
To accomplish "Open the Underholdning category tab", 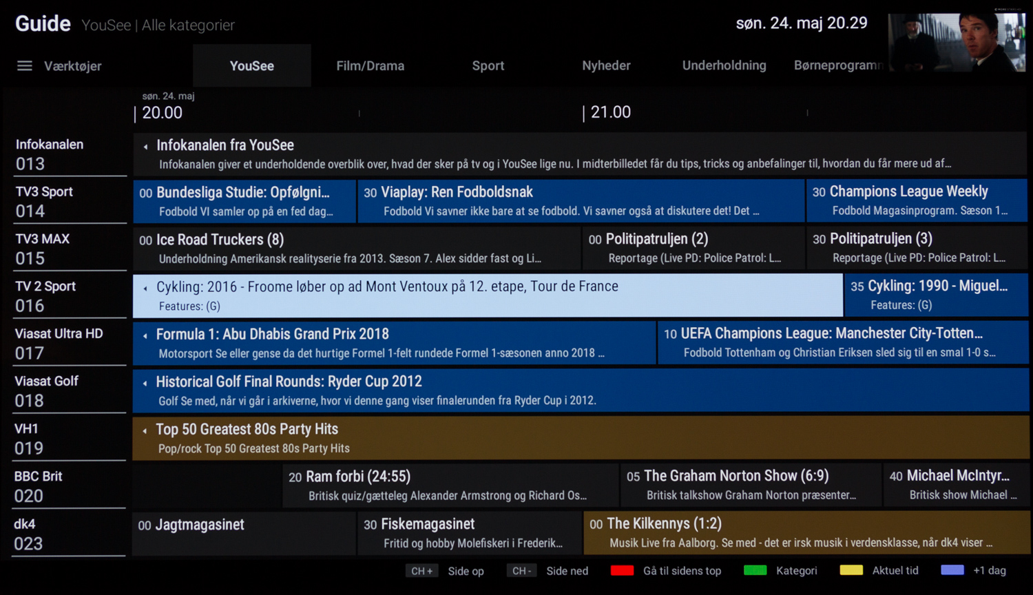I will [x=724, y=65].
